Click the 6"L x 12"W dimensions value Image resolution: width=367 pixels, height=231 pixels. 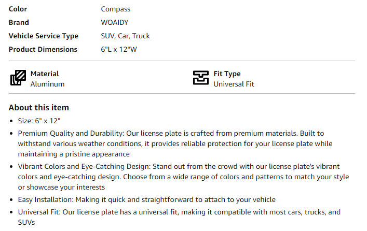119,50
